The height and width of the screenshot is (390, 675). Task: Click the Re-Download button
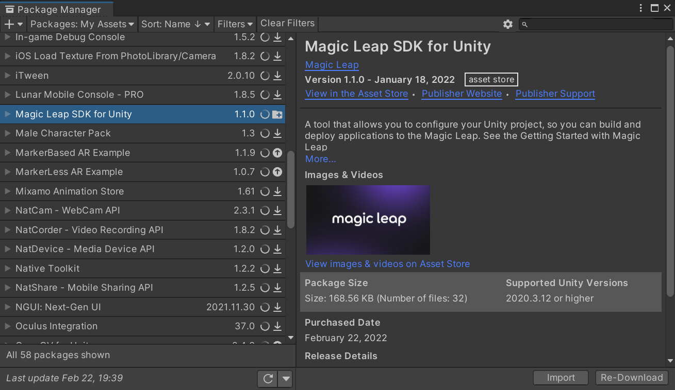tap(632, 378)
